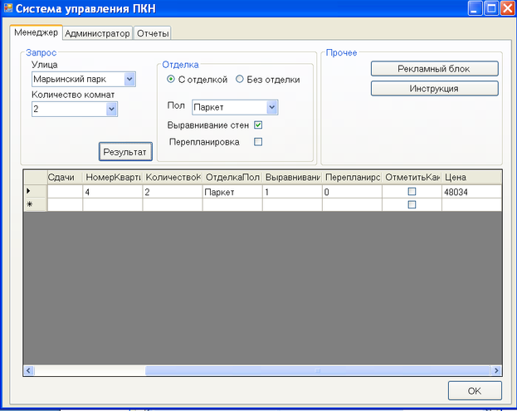Click the Цена column header
This screenshot has width=517, height=411.
click(x=471, y=178)
